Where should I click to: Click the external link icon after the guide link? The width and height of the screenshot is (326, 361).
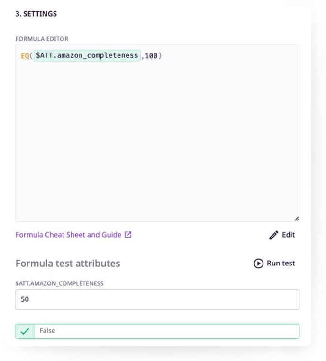click(128, 235)
